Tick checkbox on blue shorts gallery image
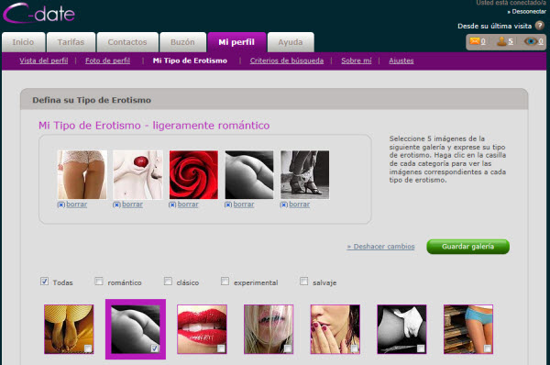 (x=488, y=348)
